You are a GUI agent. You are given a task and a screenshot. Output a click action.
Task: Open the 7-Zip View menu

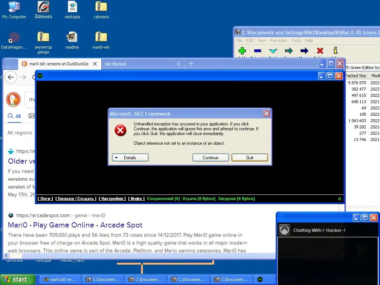262,40
